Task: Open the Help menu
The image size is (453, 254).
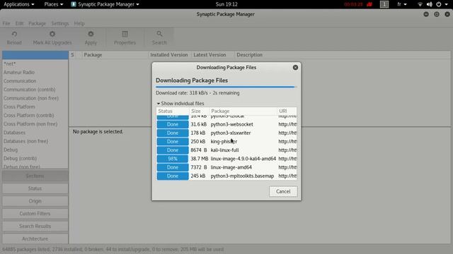Action: [x=79, y=23]
